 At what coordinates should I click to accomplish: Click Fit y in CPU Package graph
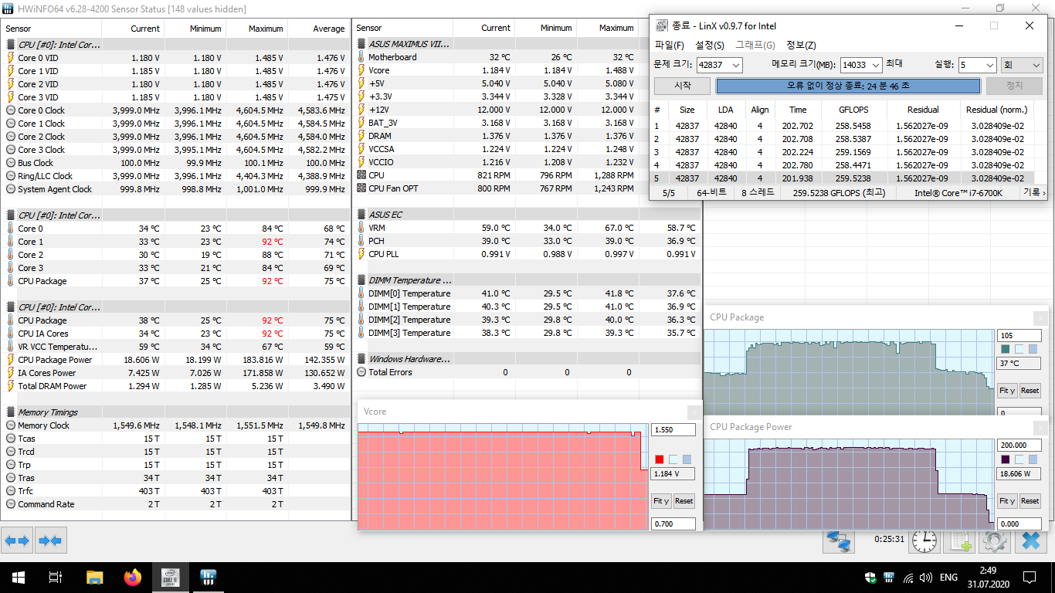(1007, 391)
